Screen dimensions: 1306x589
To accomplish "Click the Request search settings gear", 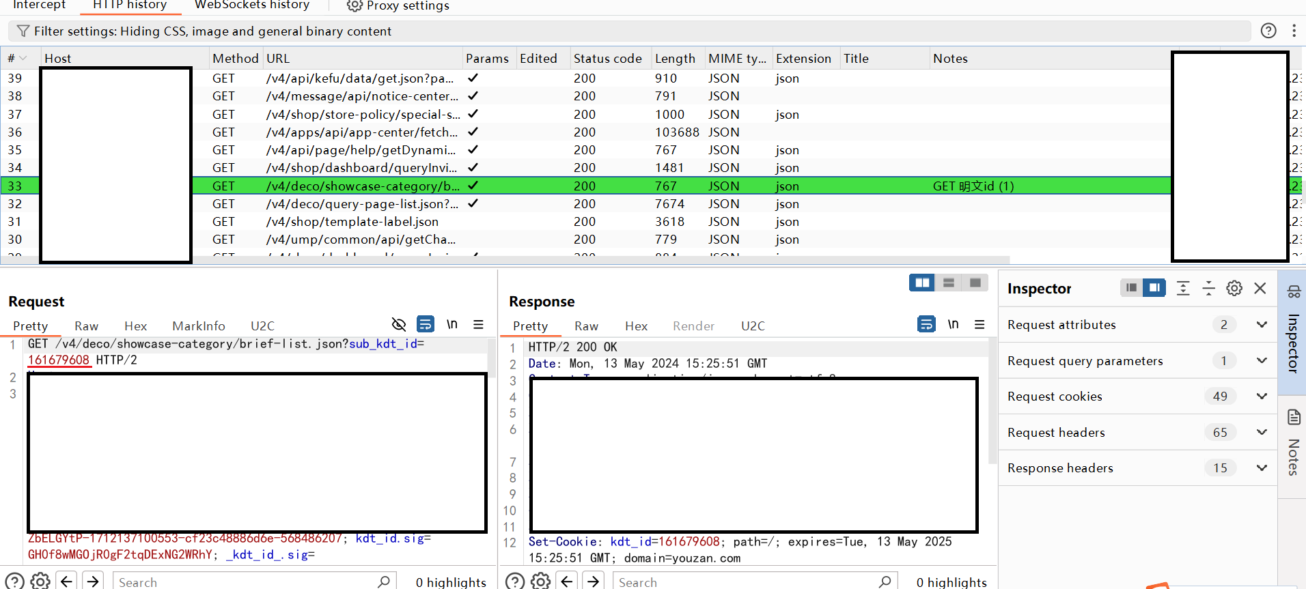I will click(x=40, y=581).
